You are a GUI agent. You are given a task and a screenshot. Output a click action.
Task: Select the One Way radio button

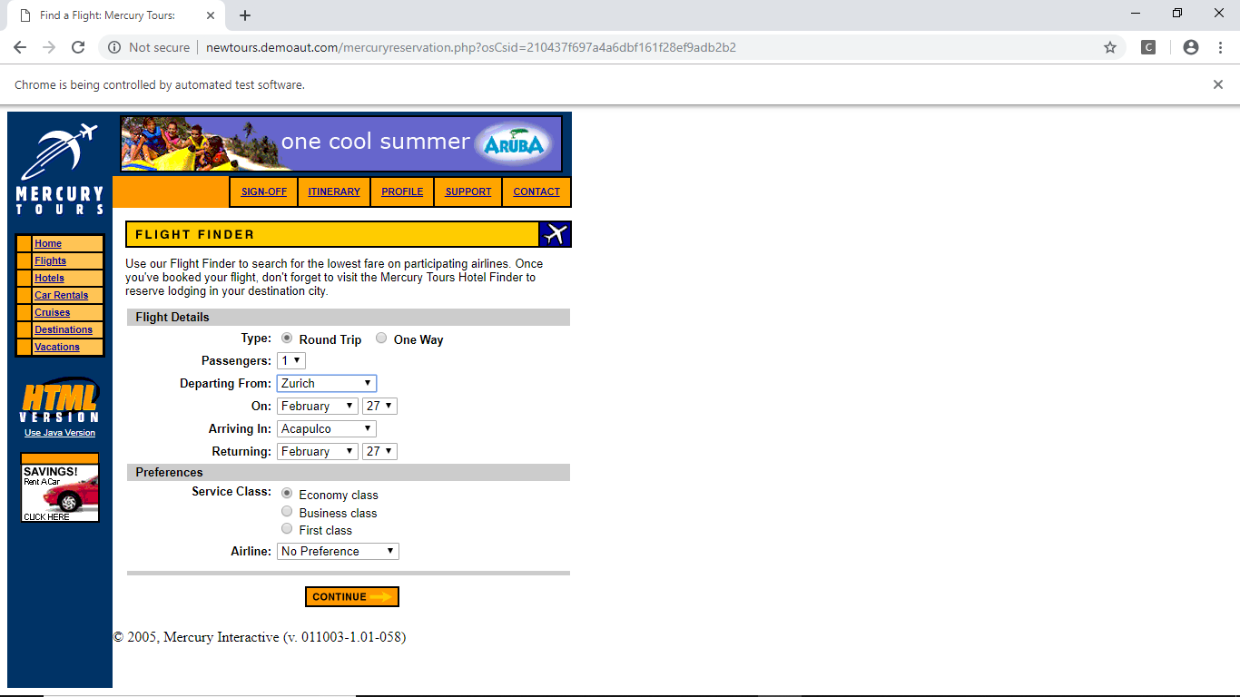pyautogui.click(x=381, y=338)
